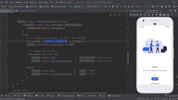The image size is (178, 100).
Task: Open the File menu
Action: (2, 2)
